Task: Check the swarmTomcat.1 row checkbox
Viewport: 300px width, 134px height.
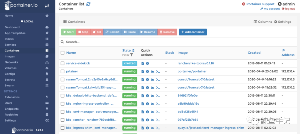Action: click(x=62, y=88)
